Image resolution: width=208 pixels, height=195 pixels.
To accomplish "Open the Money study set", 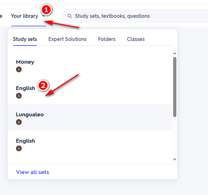I will [90, 65].
